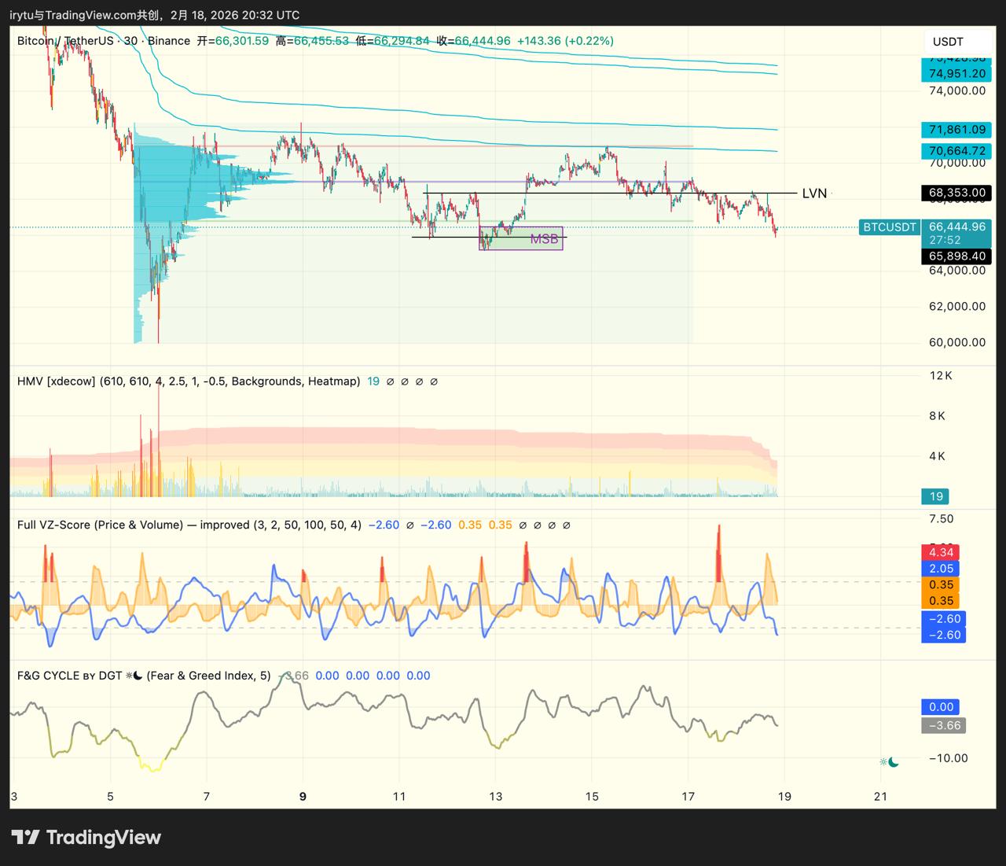Select the 74,951.20 cyan price label
This screenshot has height=866, width=1006.
tap(956, 73)
